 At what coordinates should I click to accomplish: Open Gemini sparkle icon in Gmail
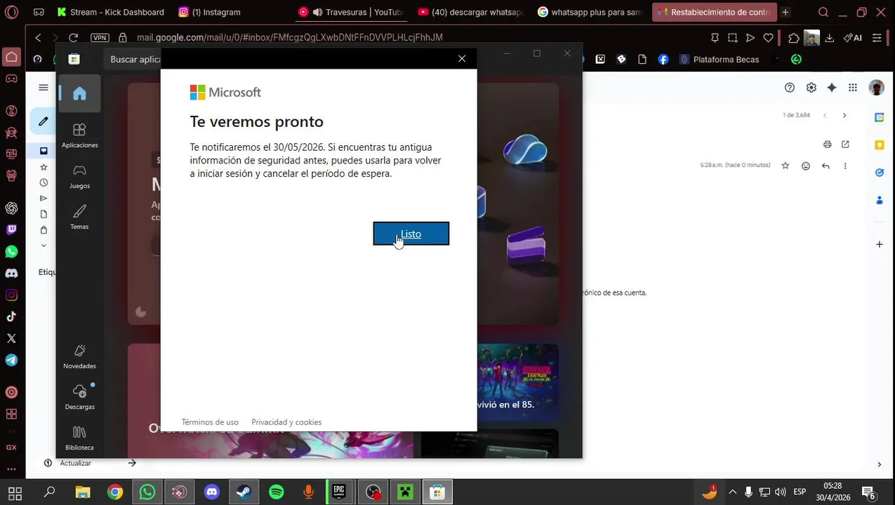tap(832, 88)
